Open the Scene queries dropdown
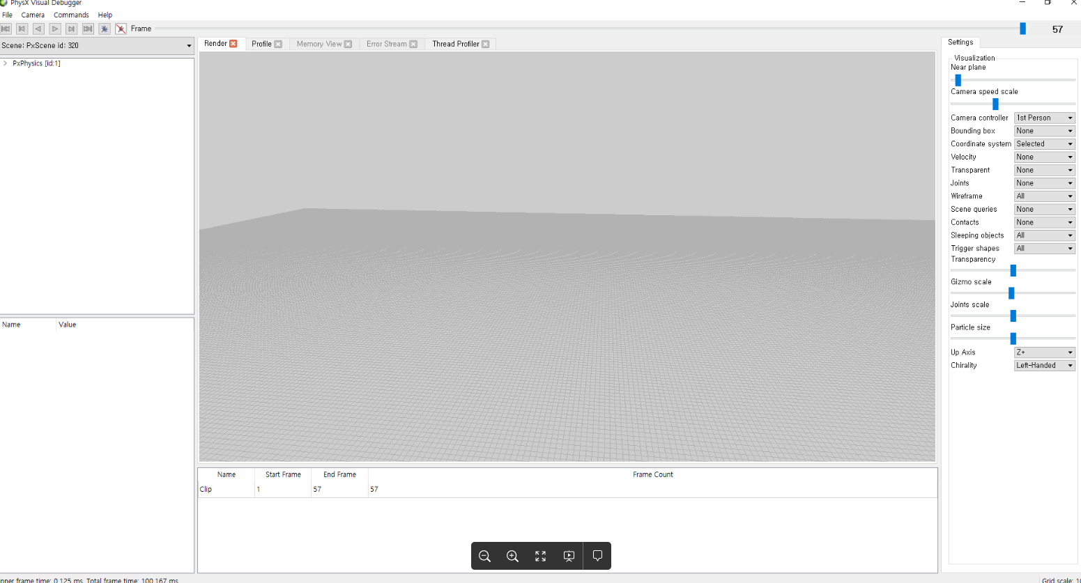This screenshot has height=583, width=1081. [x=1045, y=209]
